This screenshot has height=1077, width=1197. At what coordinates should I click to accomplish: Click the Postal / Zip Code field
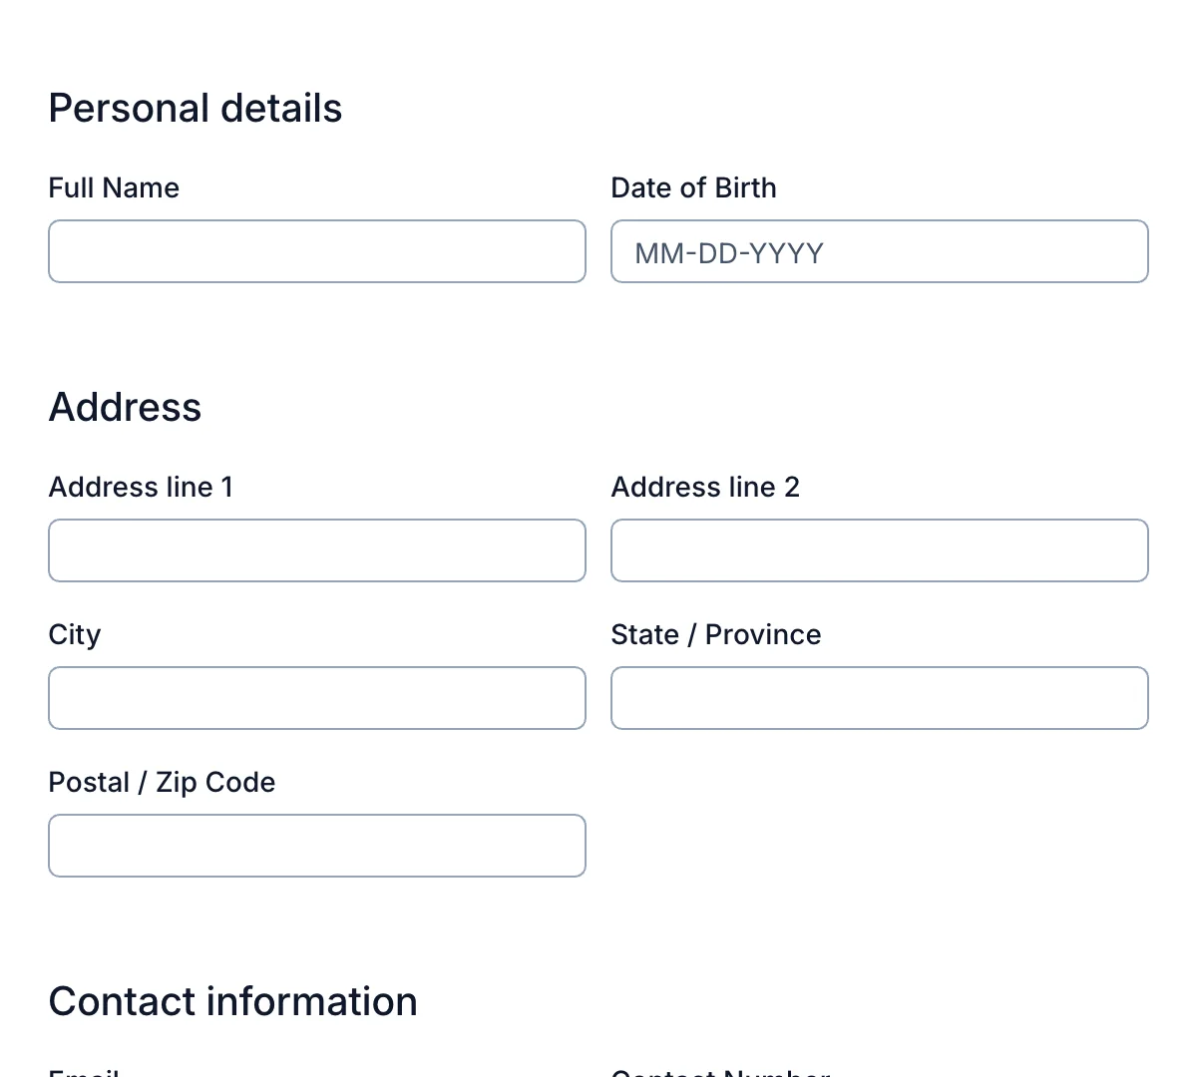(x=316, y=846)
